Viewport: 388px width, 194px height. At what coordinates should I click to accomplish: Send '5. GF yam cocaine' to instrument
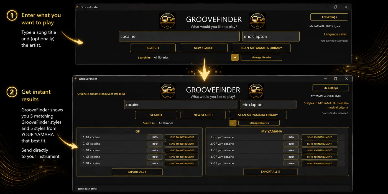(319, 164)
